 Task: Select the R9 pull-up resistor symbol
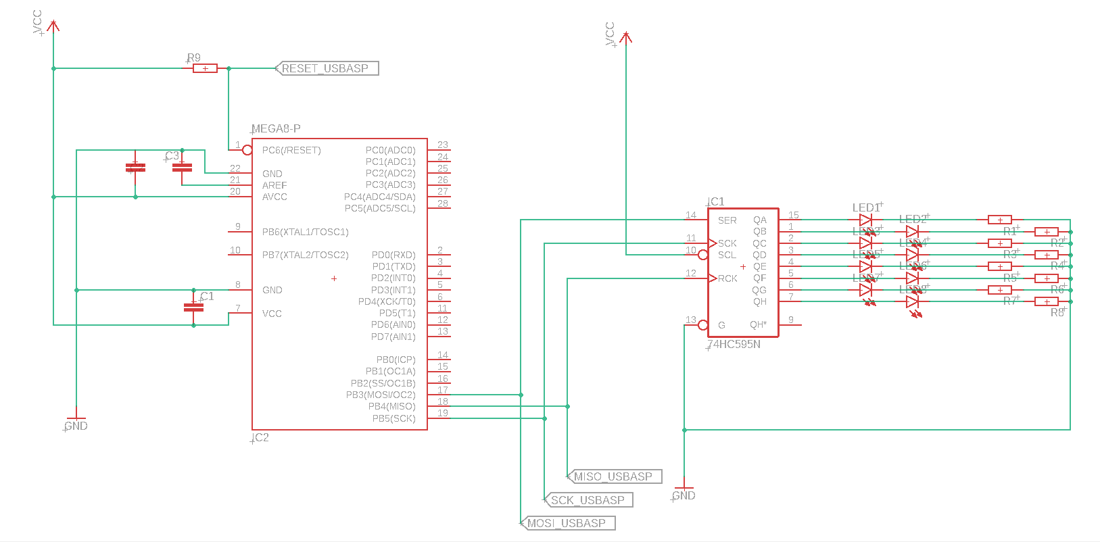[205, 68]
